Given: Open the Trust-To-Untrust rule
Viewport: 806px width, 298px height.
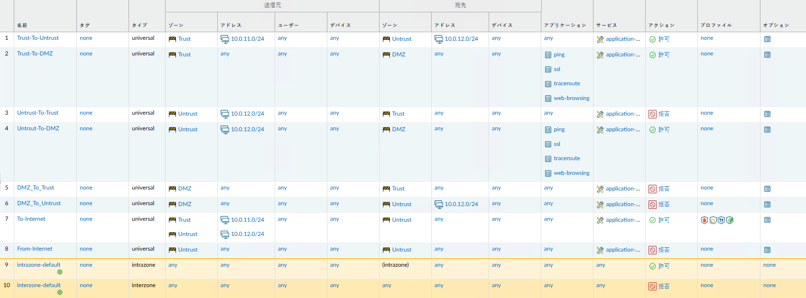Looking at the screenshot, I should pyautogui.click(x=38, y=38).
